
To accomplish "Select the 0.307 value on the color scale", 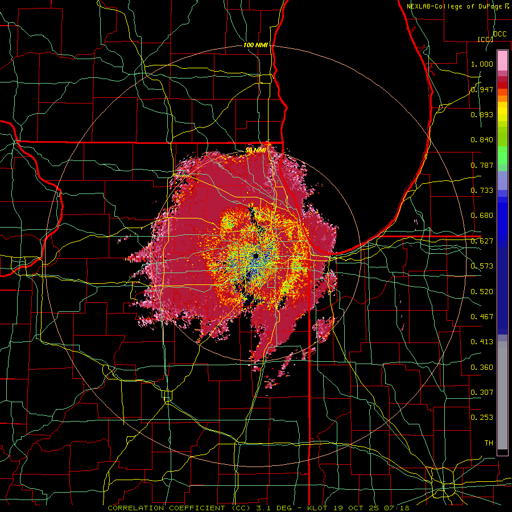I will pos(482,393).
